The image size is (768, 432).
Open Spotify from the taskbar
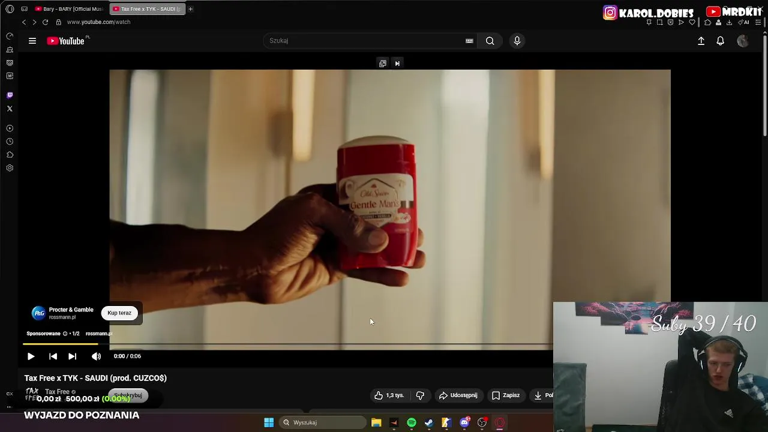tap(412, 422)
